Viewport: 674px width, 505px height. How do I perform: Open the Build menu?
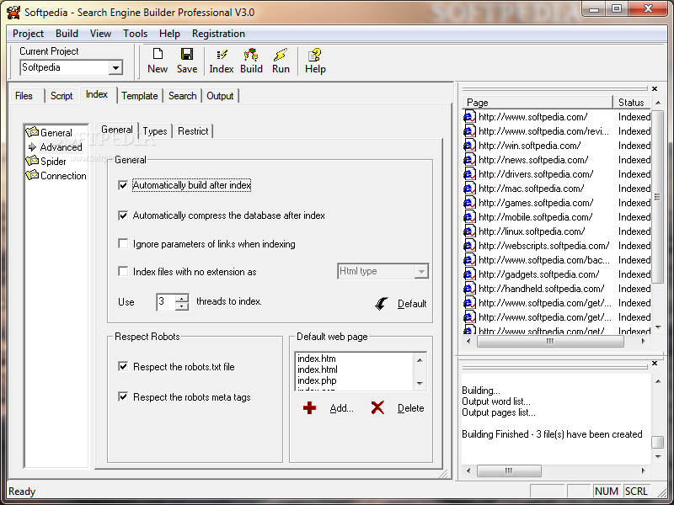67,34
